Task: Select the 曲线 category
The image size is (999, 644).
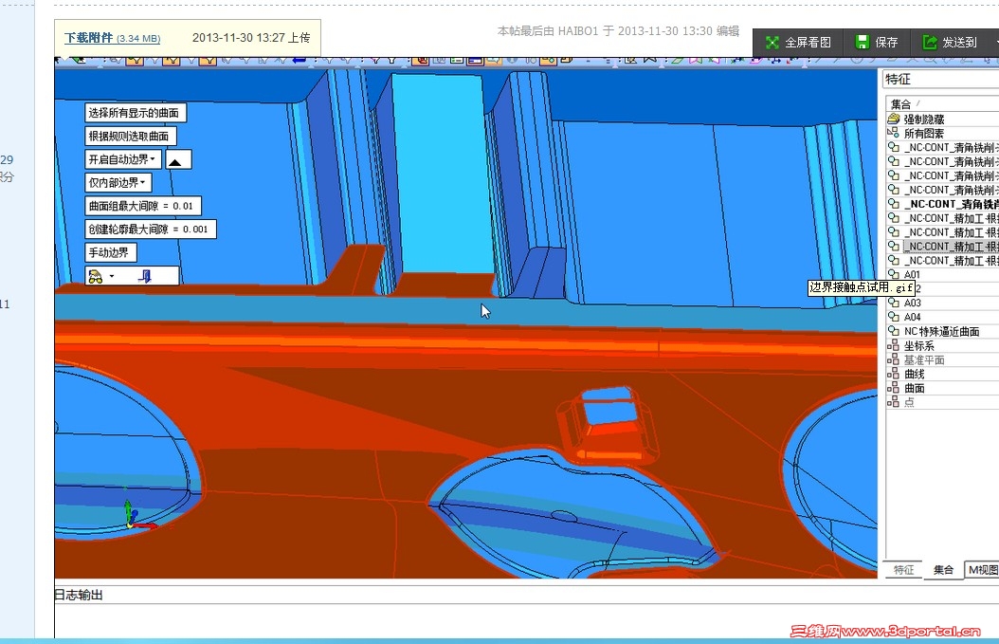Action: click(942, 374)
